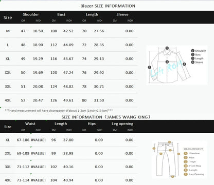Click bust value 112 cm
The image size is (214, 185).
tap(53, 45)
